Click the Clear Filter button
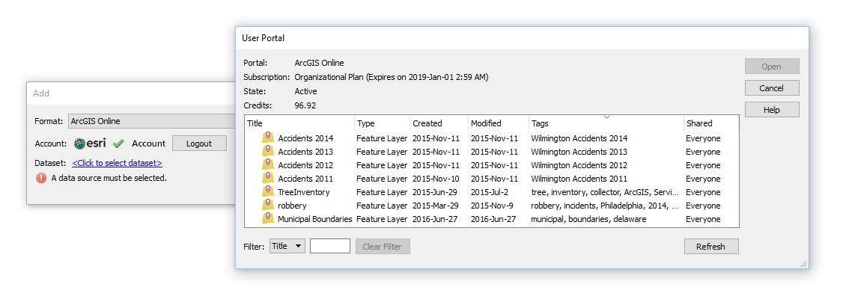This screenshot has width=846, height=299. [382, 247]
